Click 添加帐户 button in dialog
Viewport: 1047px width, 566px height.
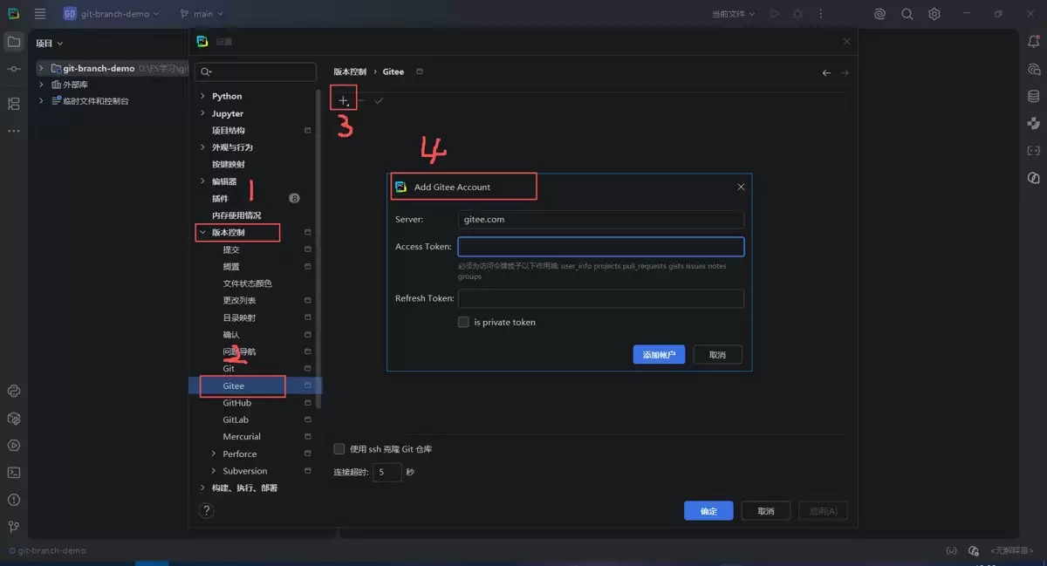659,355
